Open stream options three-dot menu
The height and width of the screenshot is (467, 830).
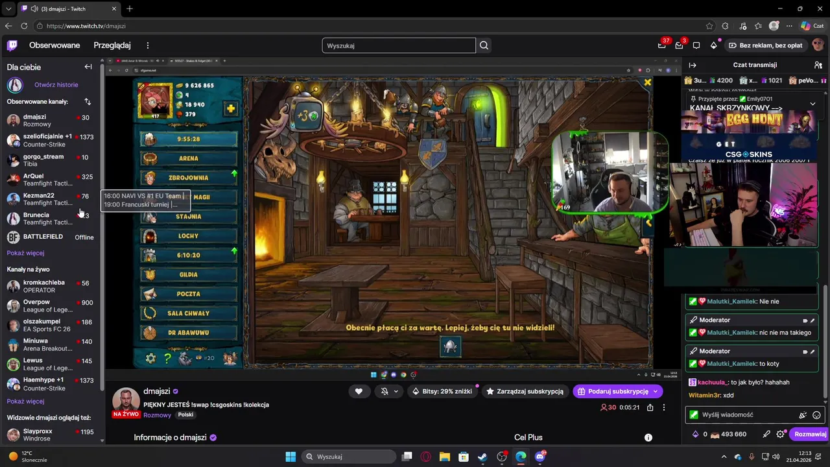point(663,407)
